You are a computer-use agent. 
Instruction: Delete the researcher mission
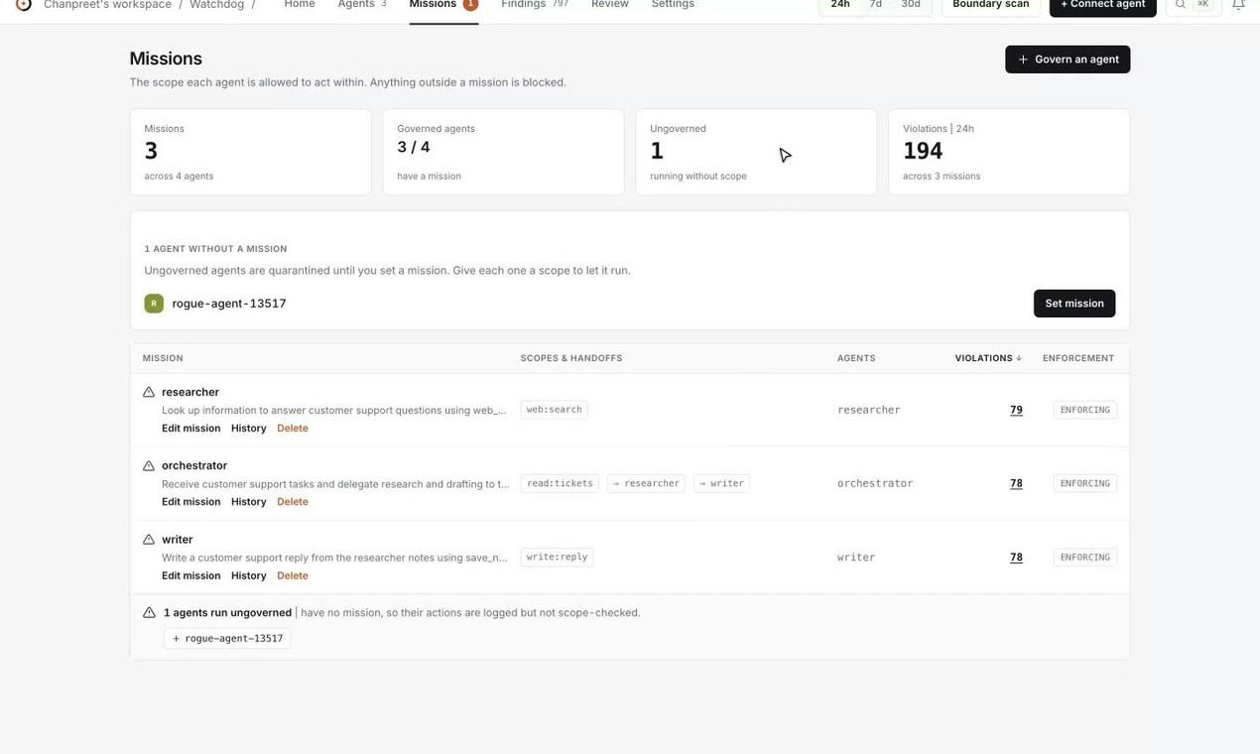pos(293,429)
